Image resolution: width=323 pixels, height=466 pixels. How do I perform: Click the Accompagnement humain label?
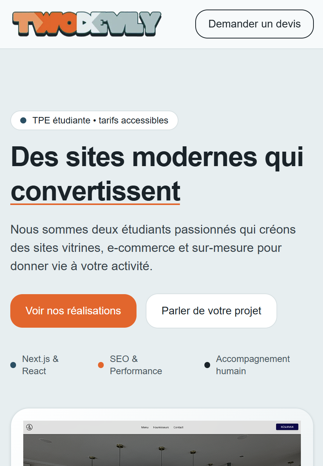[x=253, y=365]
